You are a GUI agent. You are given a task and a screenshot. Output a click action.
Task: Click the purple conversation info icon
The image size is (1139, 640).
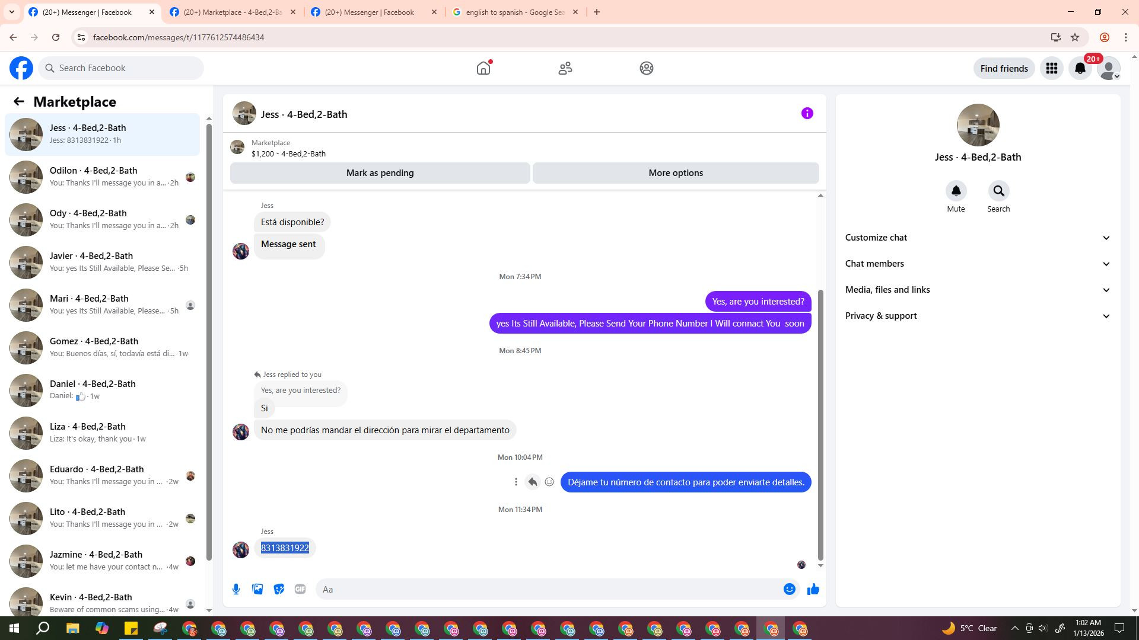(x=807, y=113)
